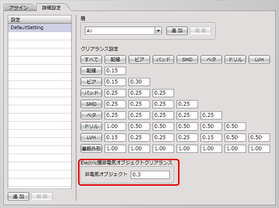Edit the ビア row 配線 column field

[x=115, y=82]
